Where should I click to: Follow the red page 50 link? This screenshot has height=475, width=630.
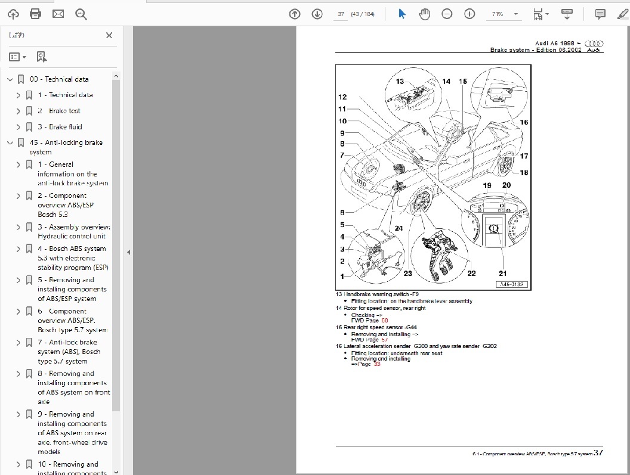click(385, 321)
